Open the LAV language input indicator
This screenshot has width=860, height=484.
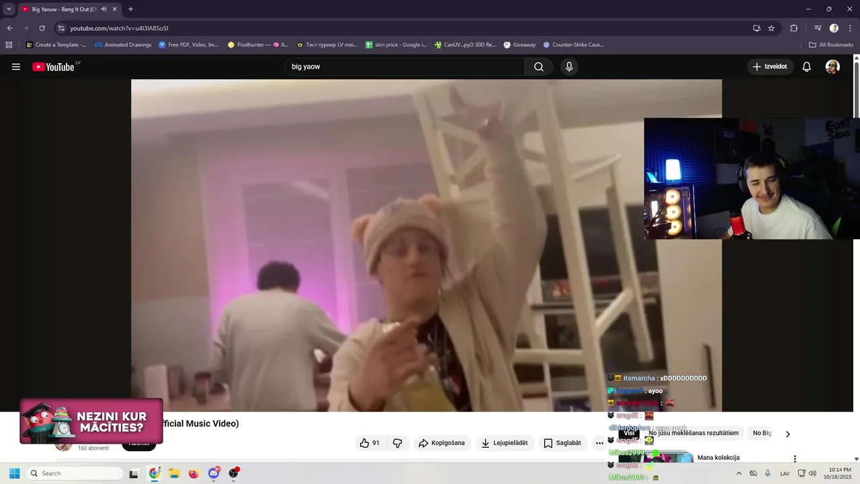click(x=785, y=473)
